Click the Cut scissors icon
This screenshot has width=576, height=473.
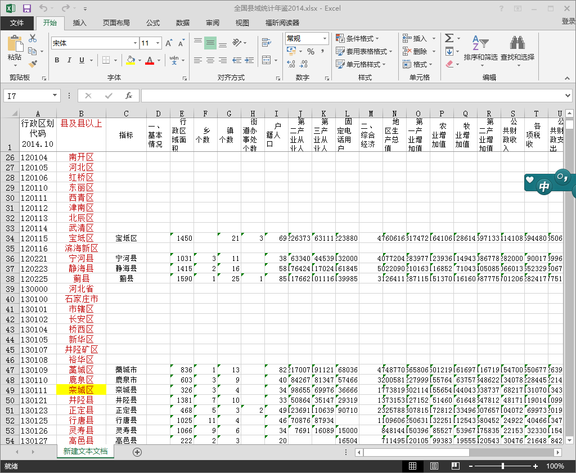33,39
